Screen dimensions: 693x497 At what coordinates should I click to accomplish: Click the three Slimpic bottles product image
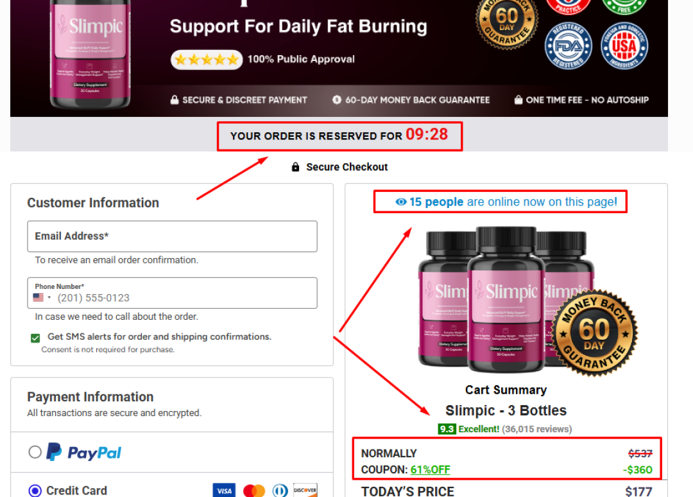506,300
